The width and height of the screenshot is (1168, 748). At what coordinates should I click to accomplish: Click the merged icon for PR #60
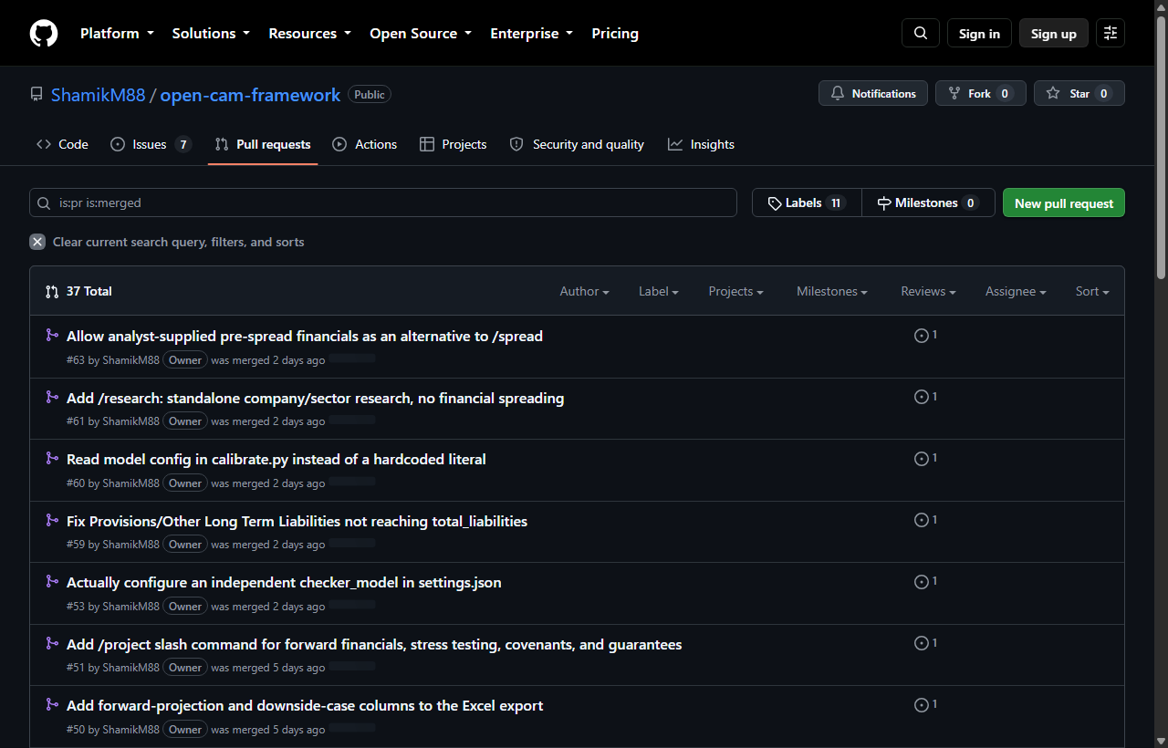pyautogui.click(x=52, y=458)
